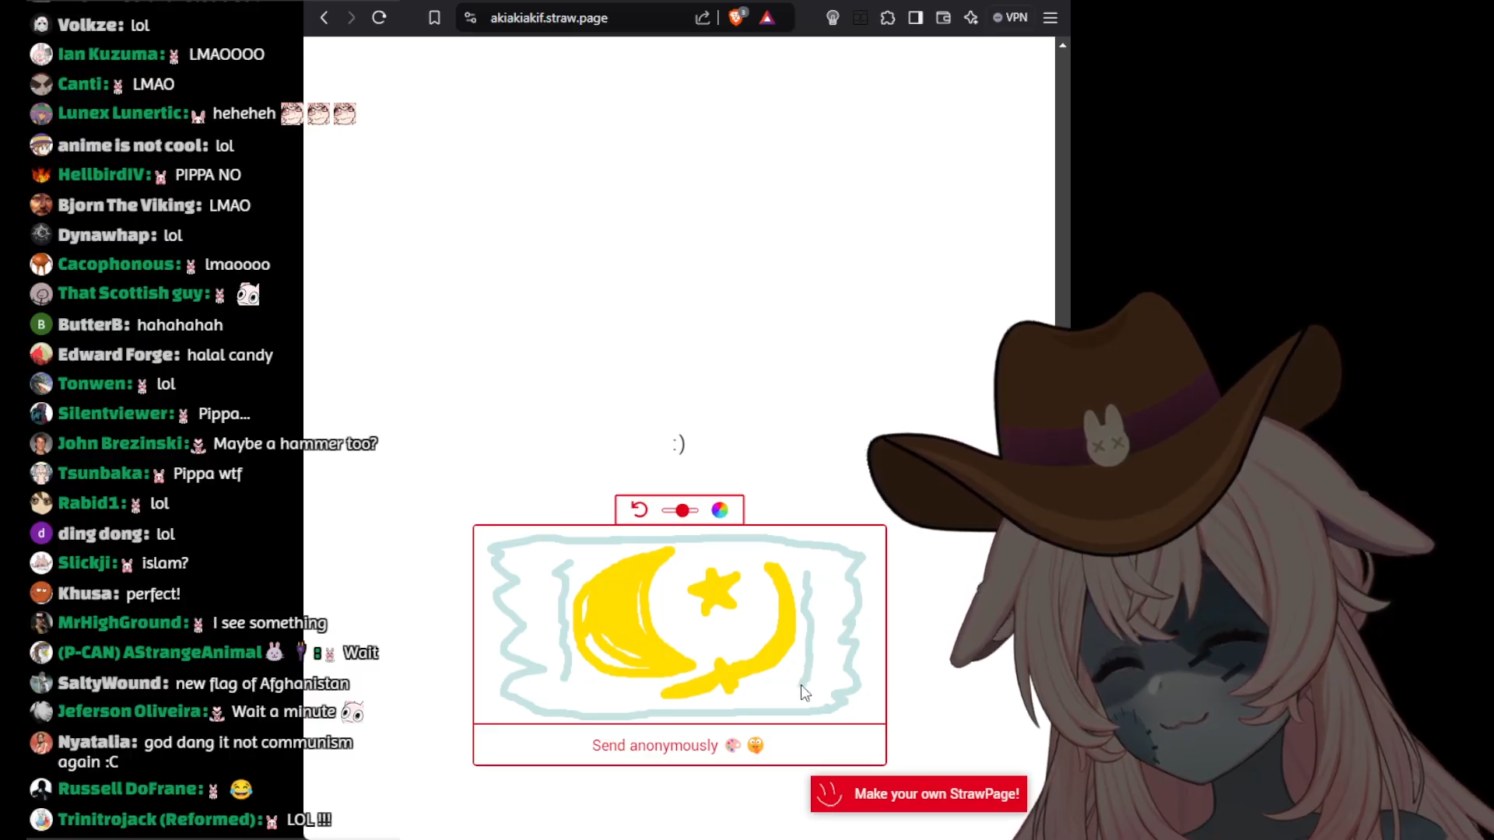Click the dimmed reader extension icon

860,17
